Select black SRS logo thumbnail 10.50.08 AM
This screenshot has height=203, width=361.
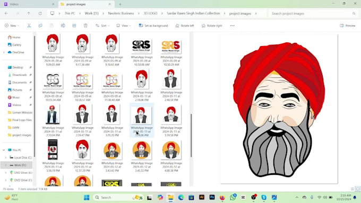(x=142, y=47)
